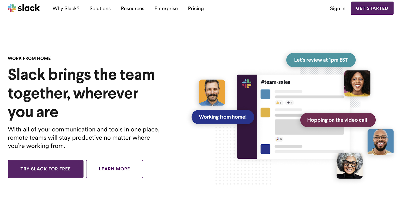Click the Hopping on the video call bubble
The image size is (407, 216).
tap(338, 120)
